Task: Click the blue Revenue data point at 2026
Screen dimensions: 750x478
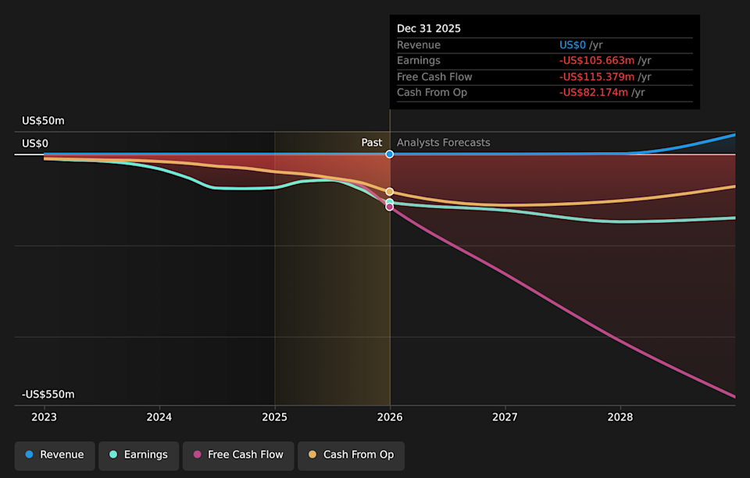Action: coord(390,154)
